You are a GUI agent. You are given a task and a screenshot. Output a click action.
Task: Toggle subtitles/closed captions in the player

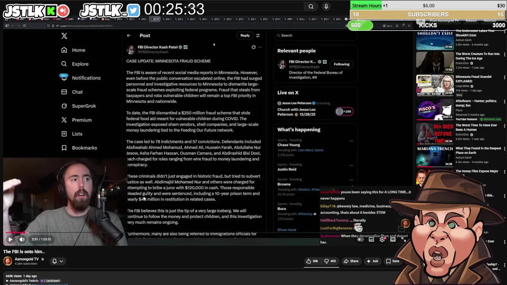tap(371, 239)
